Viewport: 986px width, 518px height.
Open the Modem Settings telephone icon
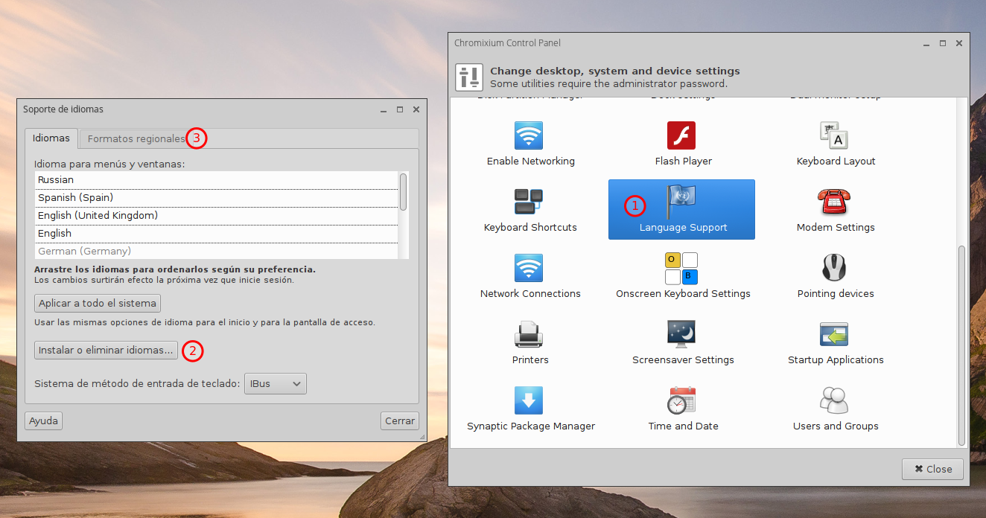click(x=834, y=202)
